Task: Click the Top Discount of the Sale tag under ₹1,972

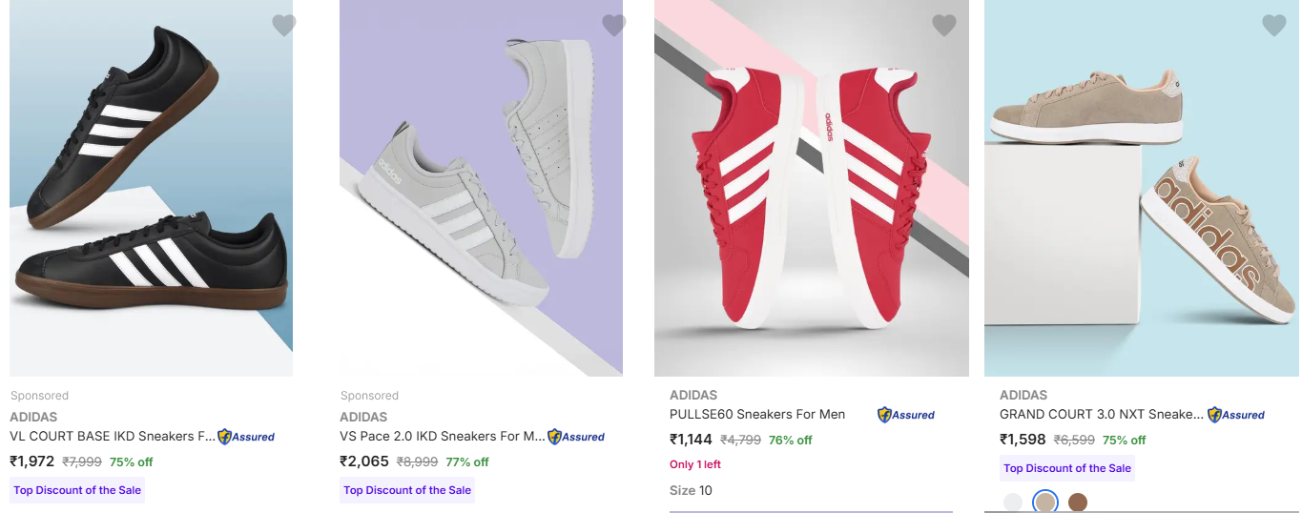Action: [77, 490]
